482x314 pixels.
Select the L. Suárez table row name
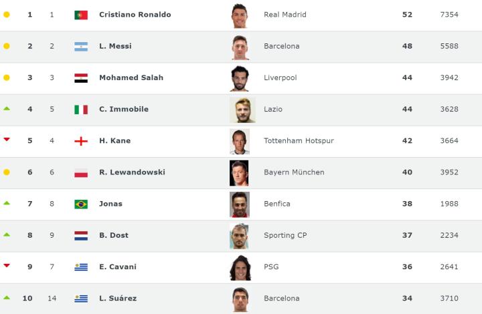pyautogui.click(x=117, y=299)
